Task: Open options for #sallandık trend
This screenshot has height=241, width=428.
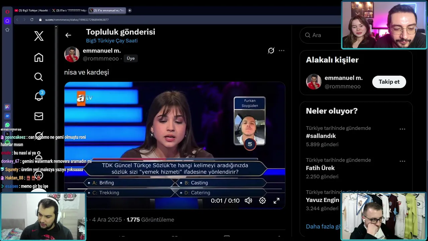Action: click(x=402, y=129)
